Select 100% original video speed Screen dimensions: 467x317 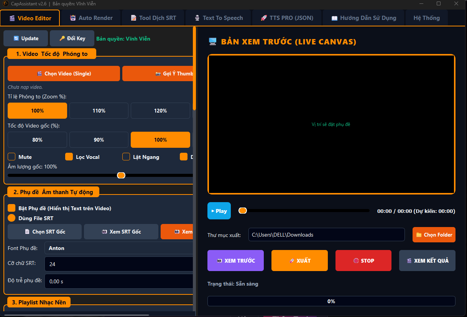point(160,140)
